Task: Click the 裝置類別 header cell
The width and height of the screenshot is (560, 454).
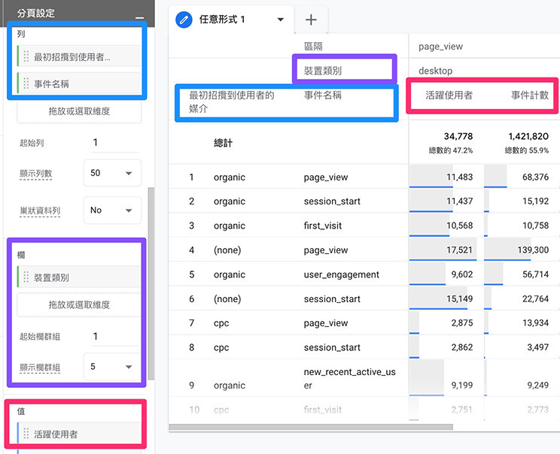Action: click(x=322, y=71)
